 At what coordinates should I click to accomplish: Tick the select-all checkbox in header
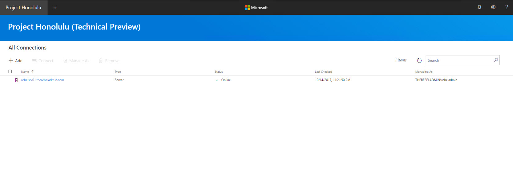(x=10, y=71)
